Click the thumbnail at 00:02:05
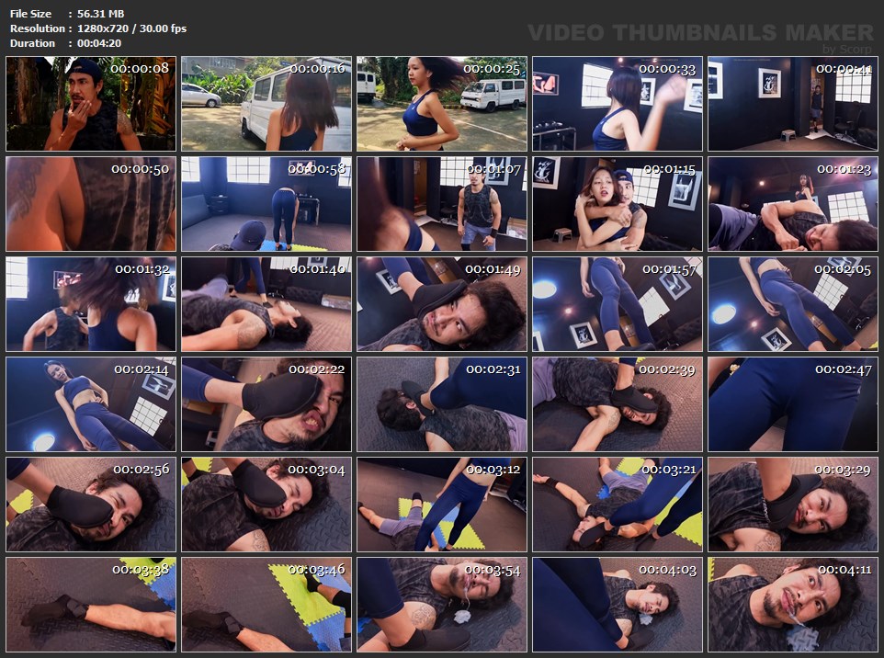Screen dimensions: 884x658 (x=793, y=304)
